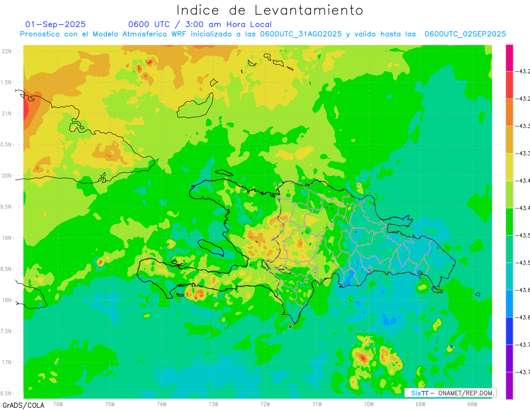
Task: Select the "70W" longitude label
Action: (x=369, y=404)
